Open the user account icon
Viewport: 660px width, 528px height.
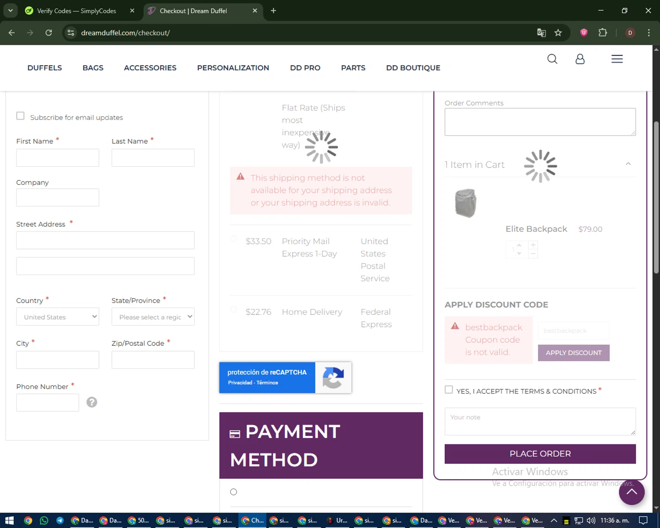(x=580, y=59)
